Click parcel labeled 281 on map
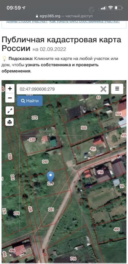Image resolution: width=128 pixels, height=264 pixels. point(51,209)
